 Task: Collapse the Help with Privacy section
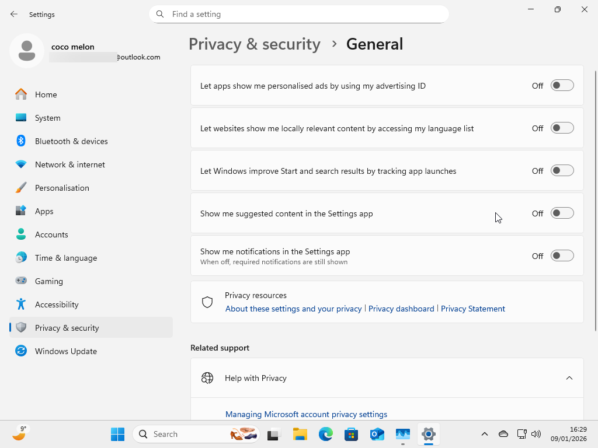(x=569, y=377)
